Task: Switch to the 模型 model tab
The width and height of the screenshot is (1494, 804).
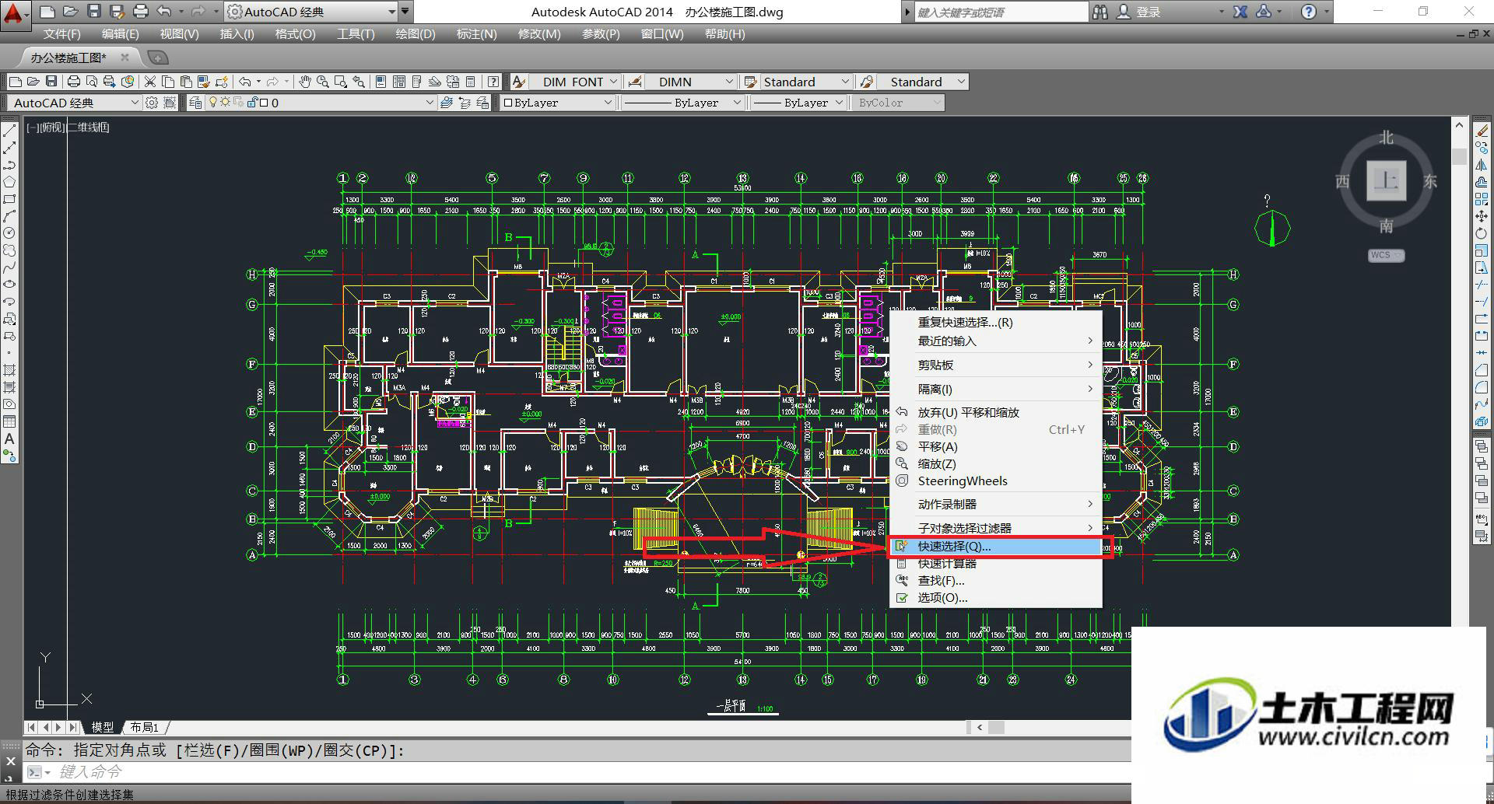Action: coord(102,727)
